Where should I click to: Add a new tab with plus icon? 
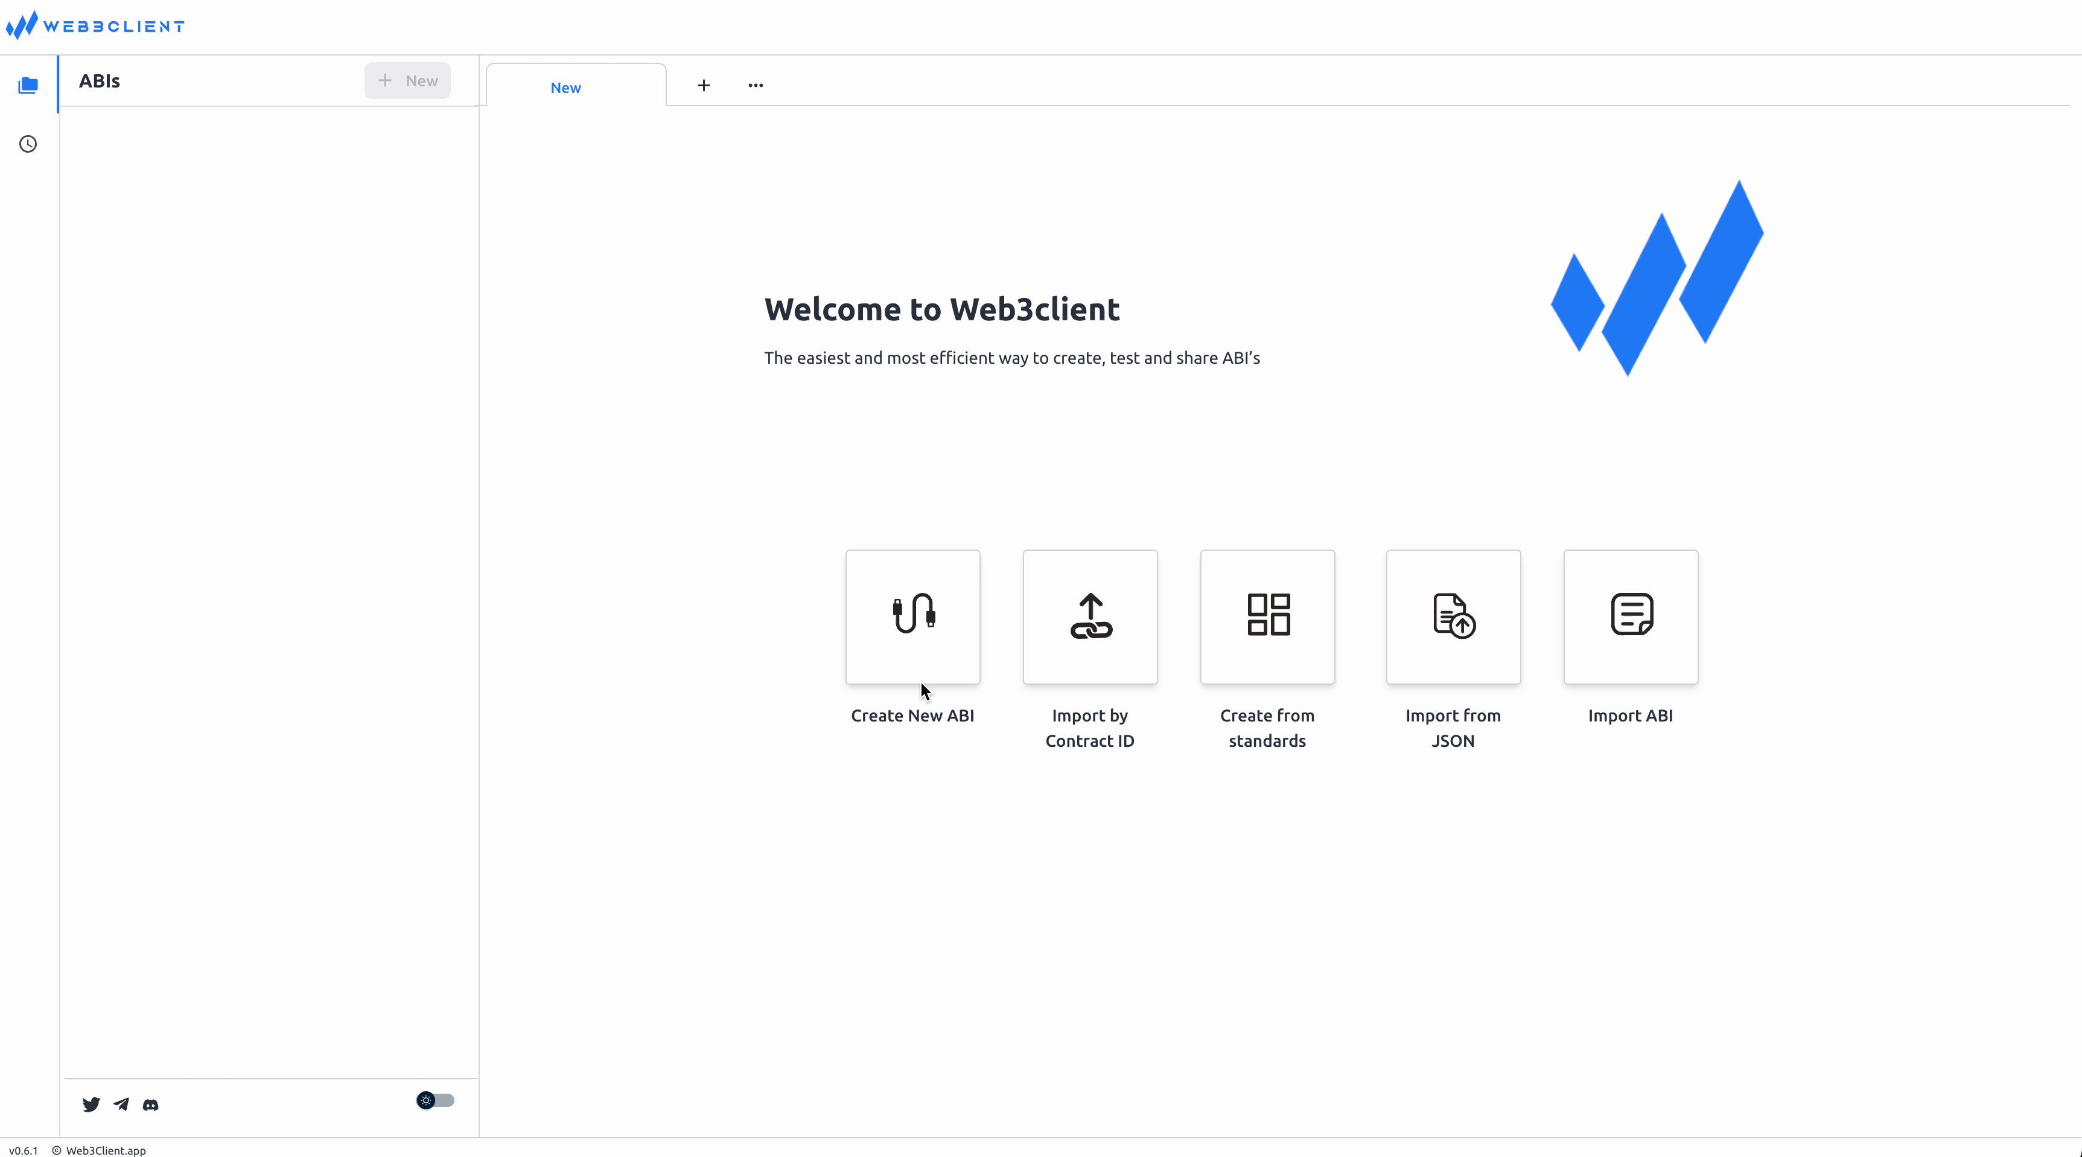click(x=704, y=85)
